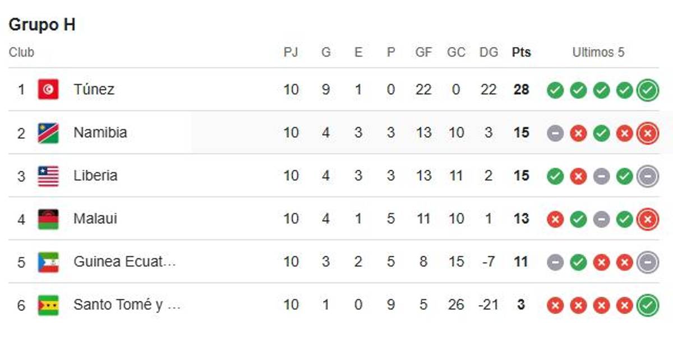
Task: Select the Liberia team name
Action: (95, 176)
